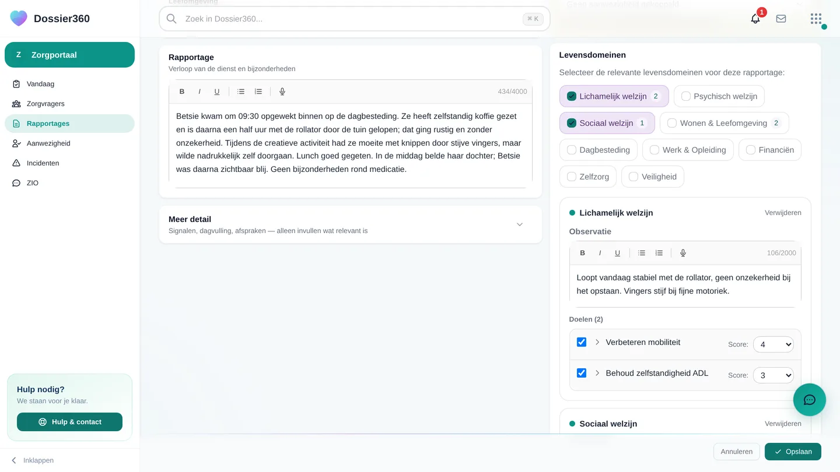Open Zorgvragers in the sidebar
The height and width of the screenshot is (472, 840).
pos(69,104)
